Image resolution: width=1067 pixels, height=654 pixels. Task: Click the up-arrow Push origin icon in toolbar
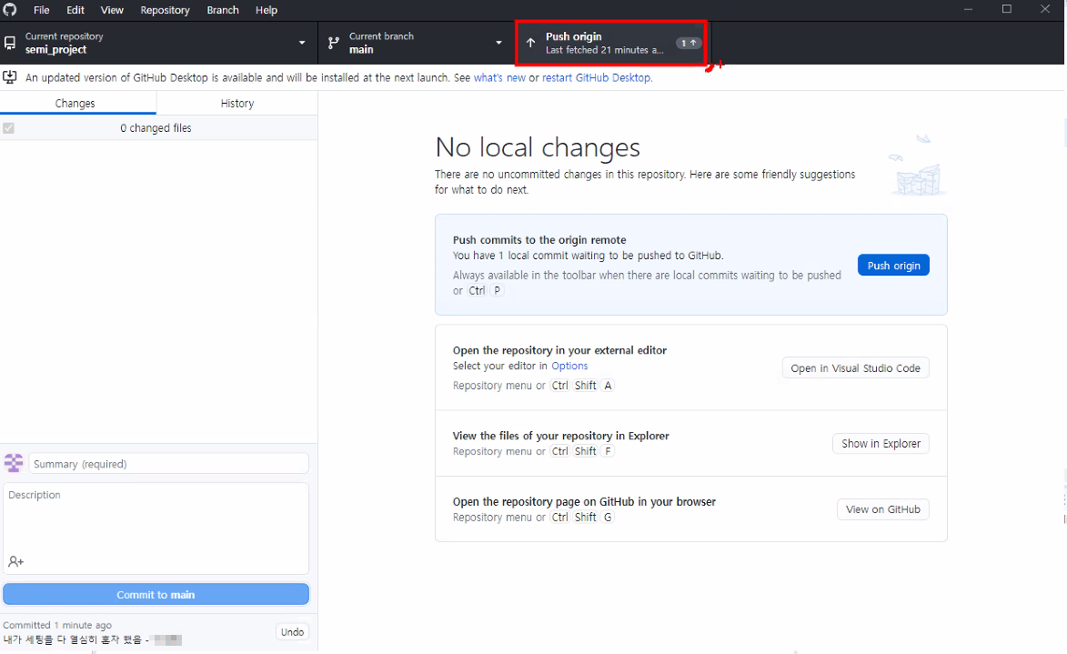click(x=531, y=43)
